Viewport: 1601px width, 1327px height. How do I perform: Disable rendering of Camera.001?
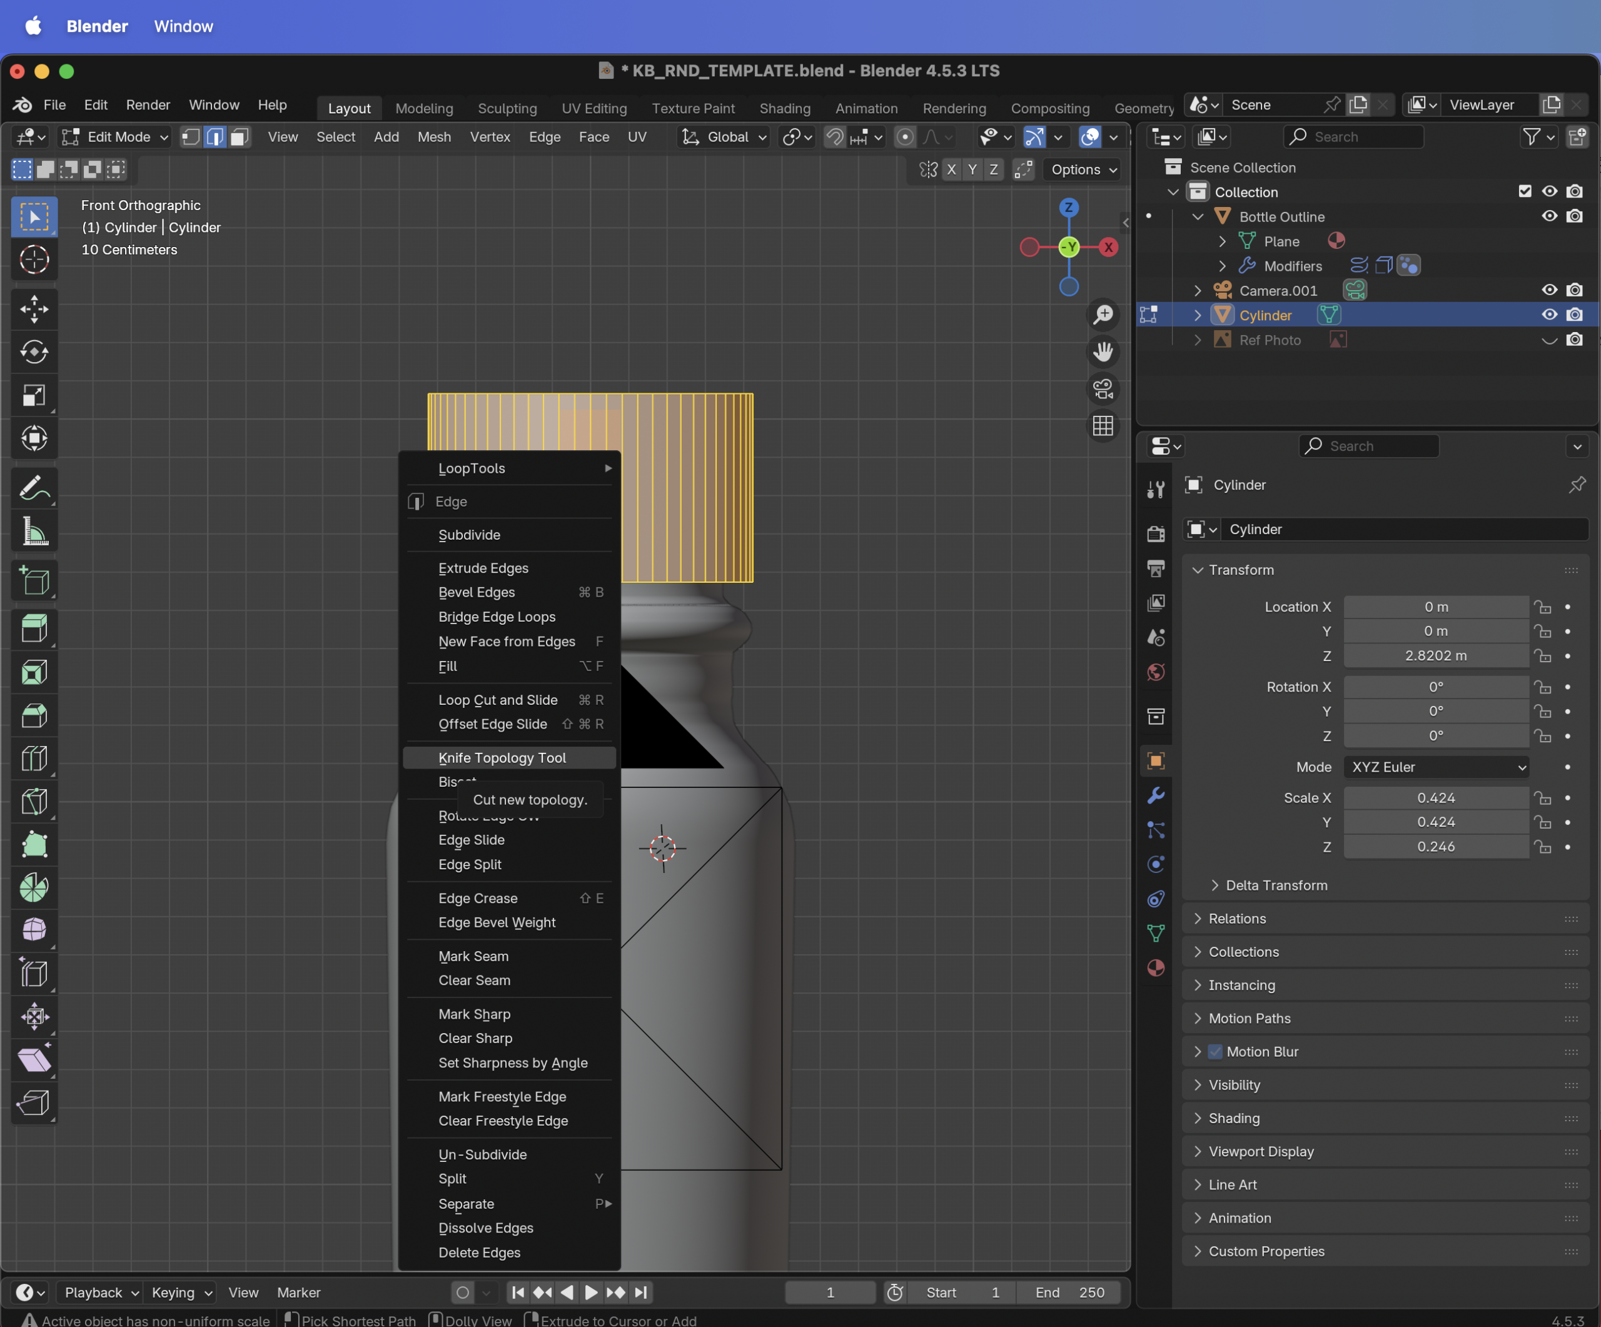tap(1574, 290)
